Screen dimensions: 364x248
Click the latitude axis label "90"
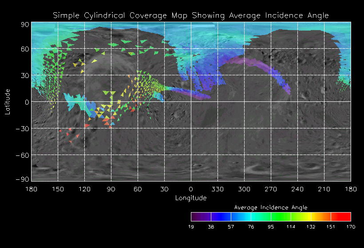pyautogui.click(x=25, y=24)
